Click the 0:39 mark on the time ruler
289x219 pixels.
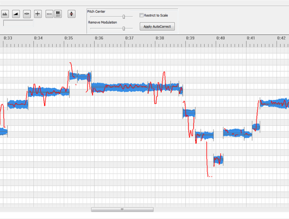190,38
